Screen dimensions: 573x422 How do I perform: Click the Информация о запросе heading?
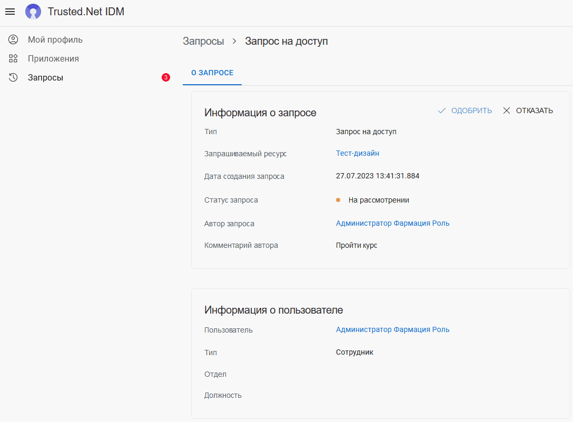[x=260, y=113]
